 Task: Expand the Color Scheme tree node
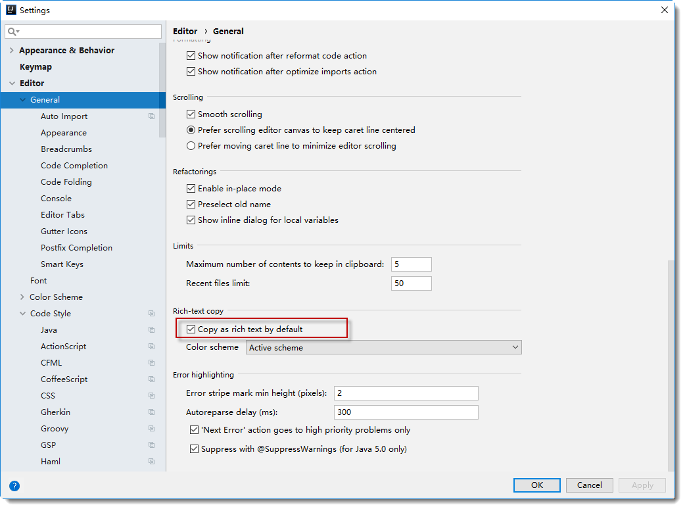[22, 297]
